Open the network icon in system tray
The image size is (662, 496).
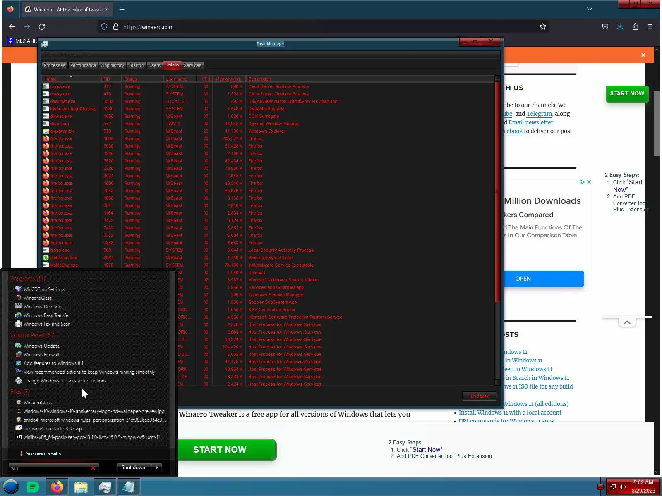point(613,487)
